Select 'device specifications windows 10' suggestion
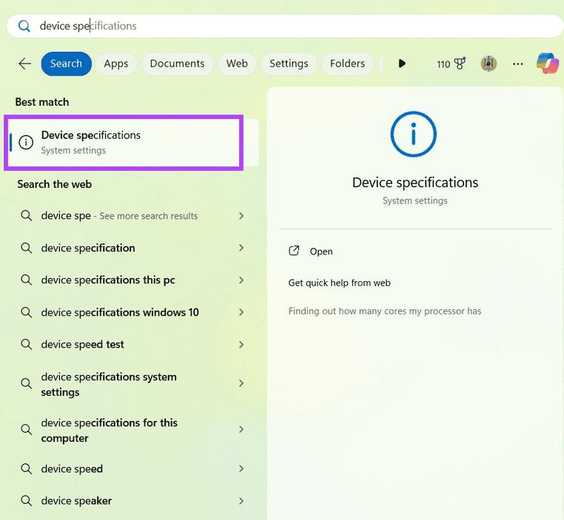 pyautogui.click(x=120, y=312)
